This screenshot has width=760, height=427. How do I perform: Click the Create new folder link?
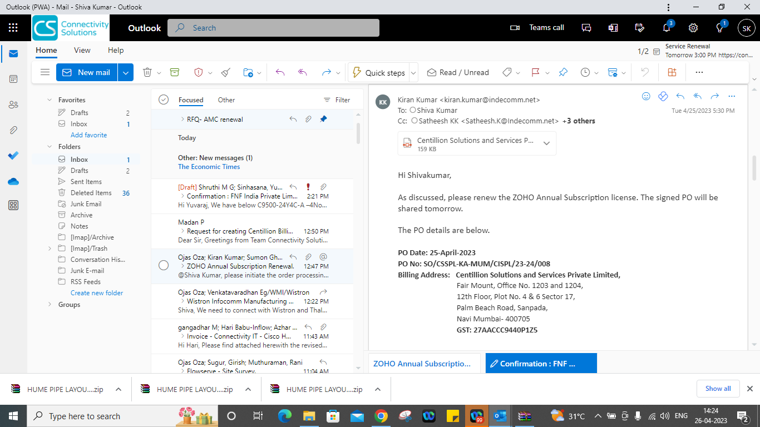97,293
